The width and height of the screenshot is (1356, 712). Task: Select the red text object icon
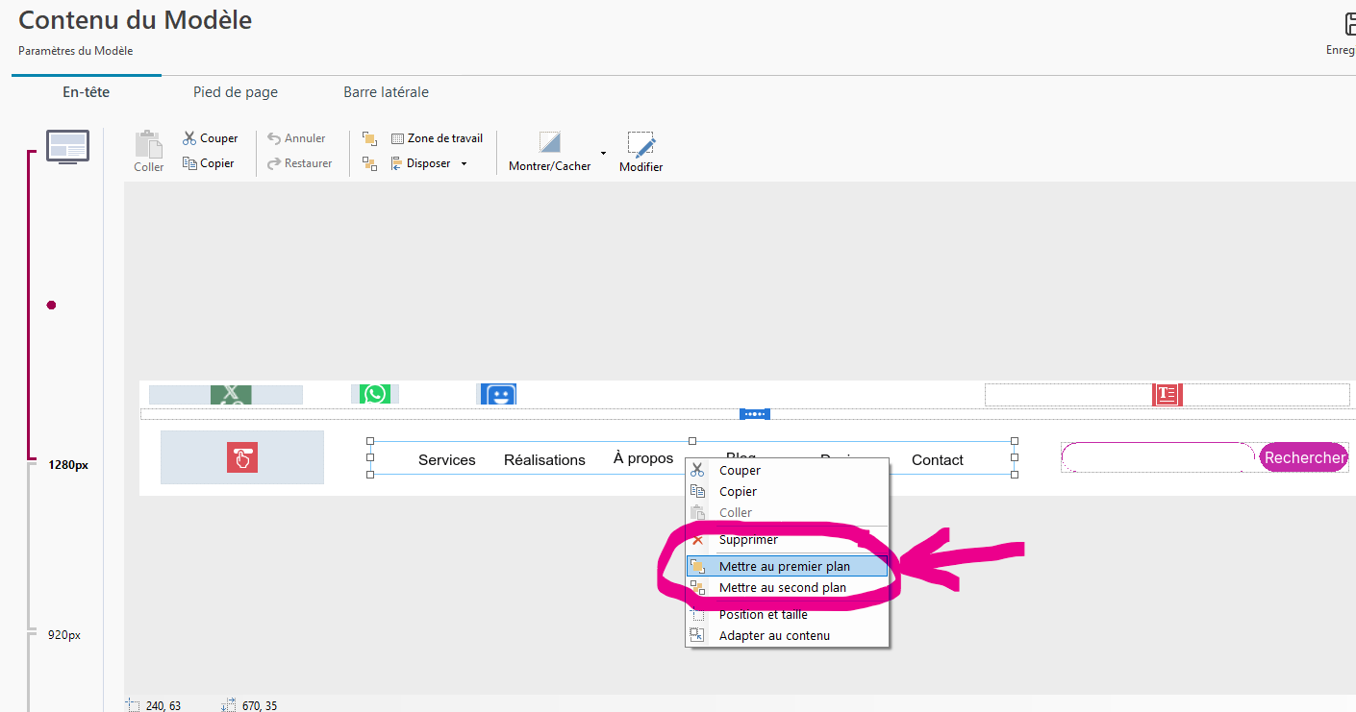tap(1167, 394)
